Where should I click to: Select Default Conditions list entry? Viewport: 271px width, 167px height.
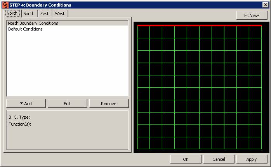coord(68,29)
